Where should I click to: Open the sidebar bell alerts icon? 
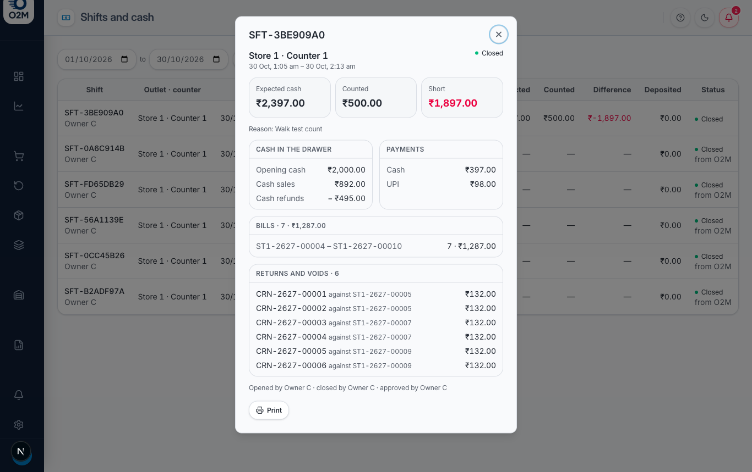tap(19, 395)
